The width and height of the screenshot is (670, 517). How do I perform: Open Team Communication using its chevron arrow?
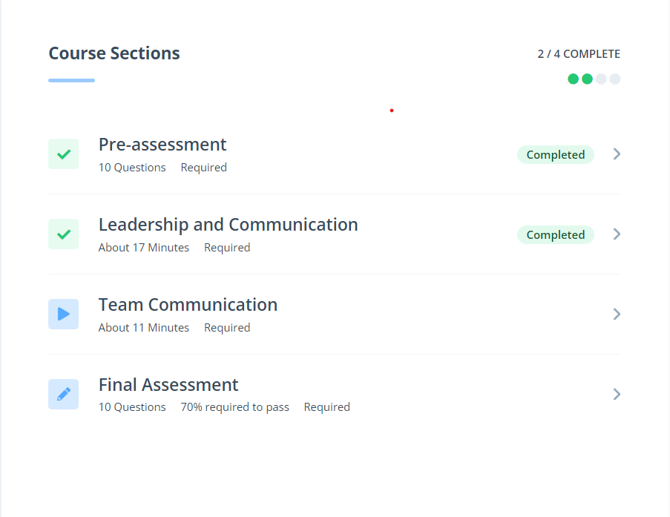[x=617, y=315]
